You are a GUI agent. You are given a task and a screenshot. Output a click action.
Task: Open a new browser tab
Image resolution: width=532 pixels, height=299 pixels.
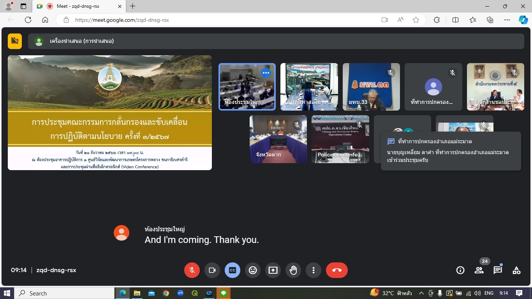(133, 6)
